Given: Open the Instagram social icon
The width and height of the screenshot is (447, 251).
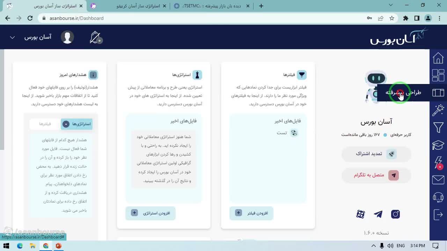Looking at the screenshot, I should click(395, 214).
